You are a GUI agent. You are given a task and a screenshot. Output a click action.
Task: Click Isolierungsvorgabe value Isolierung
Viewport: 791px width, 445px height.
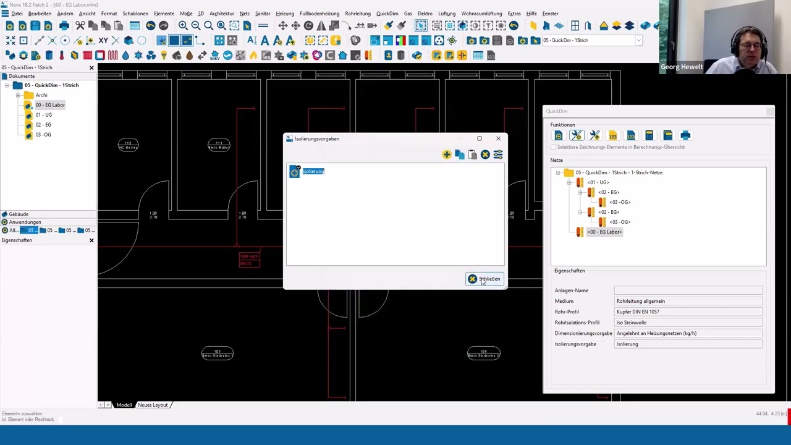click(x=688, y=344)
